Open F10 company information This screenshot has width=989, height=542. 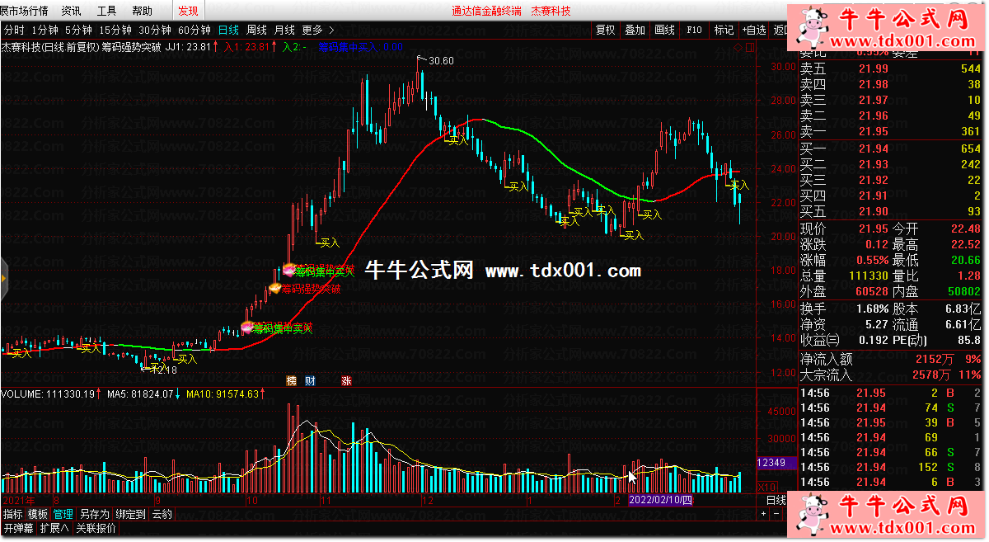694,31
